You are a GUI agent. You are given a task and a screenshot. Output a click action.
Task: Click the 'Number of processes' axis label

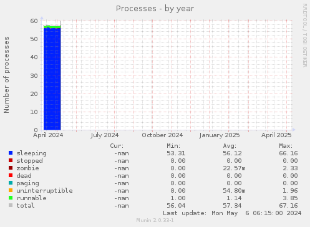[6, 75]
